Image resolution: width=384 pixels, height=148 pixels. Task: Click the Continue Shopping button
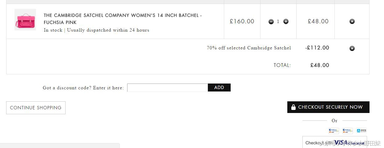[x=36, y=108]
